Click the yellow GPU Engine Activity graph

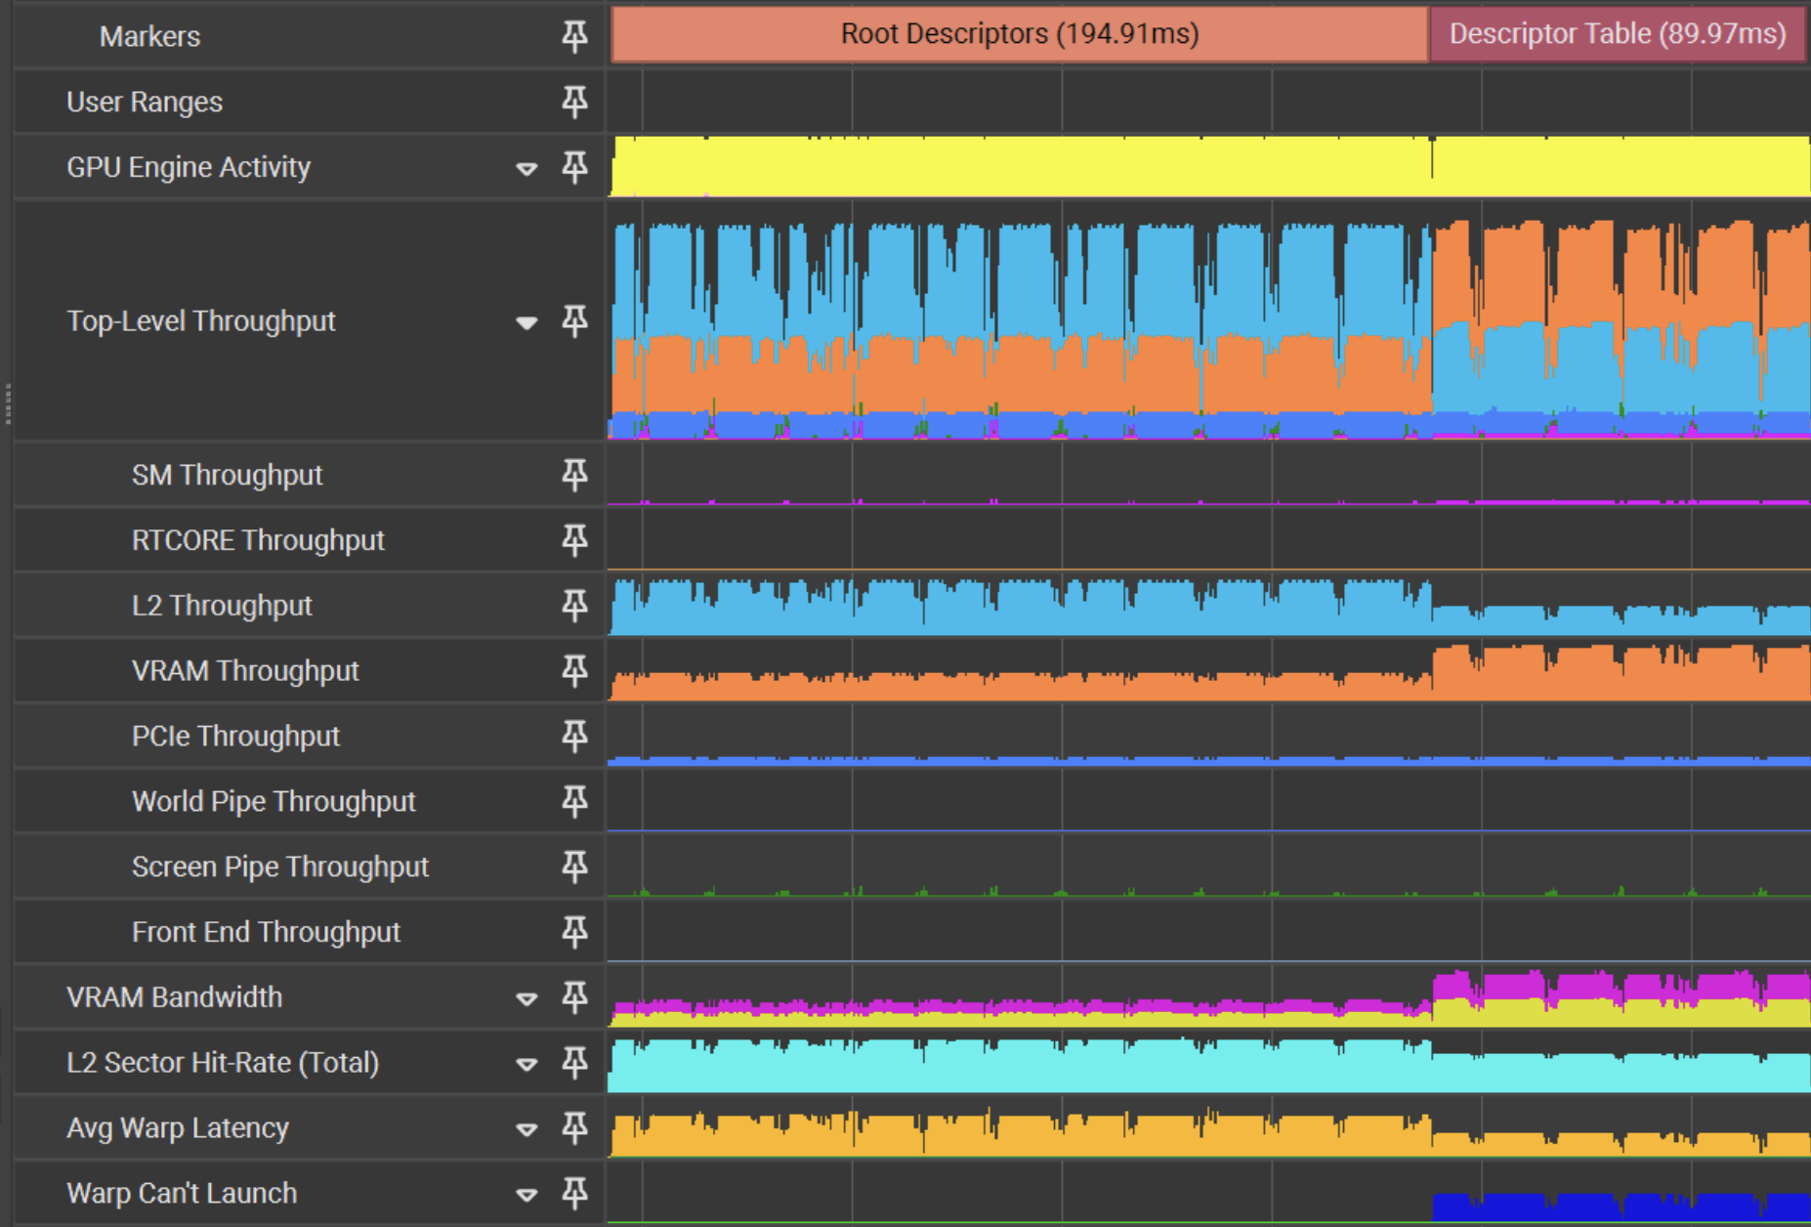click(1210, 167)
